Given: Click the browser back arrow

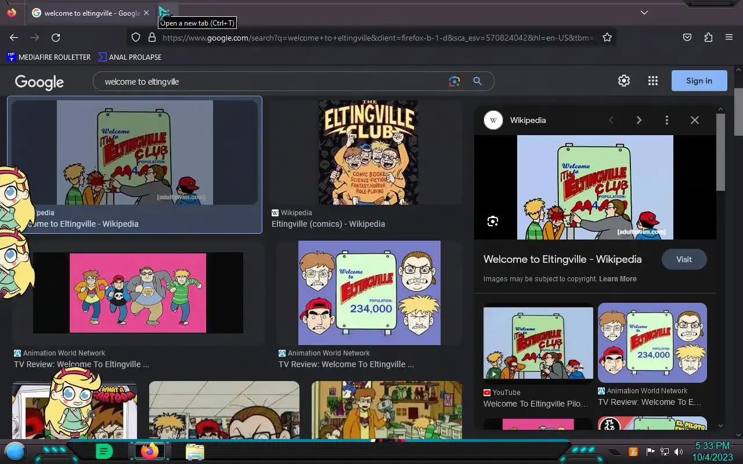Looking at the screenshot, I should [14, 37].
